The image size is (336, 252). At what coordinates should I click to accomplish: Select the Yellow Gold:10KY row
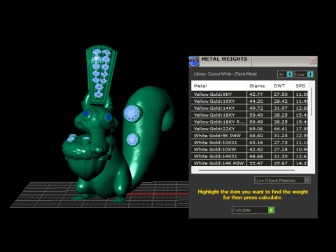pos(250,101)
